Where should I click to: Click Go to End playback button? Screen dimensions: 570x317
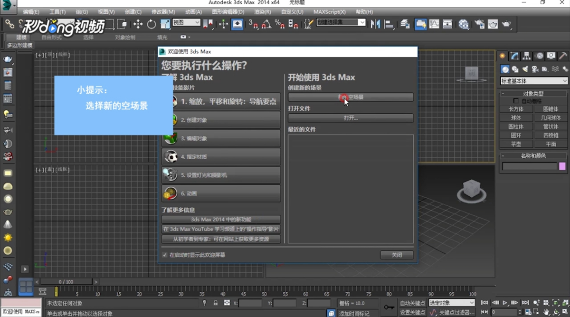tap(525, 303)
